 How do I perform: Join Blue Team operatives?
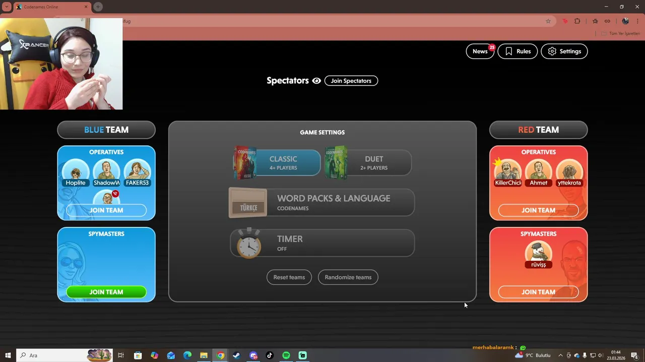point(106,210)
